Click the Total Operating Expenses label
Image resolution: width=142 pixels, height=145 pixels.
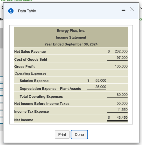tap(41, 97)
